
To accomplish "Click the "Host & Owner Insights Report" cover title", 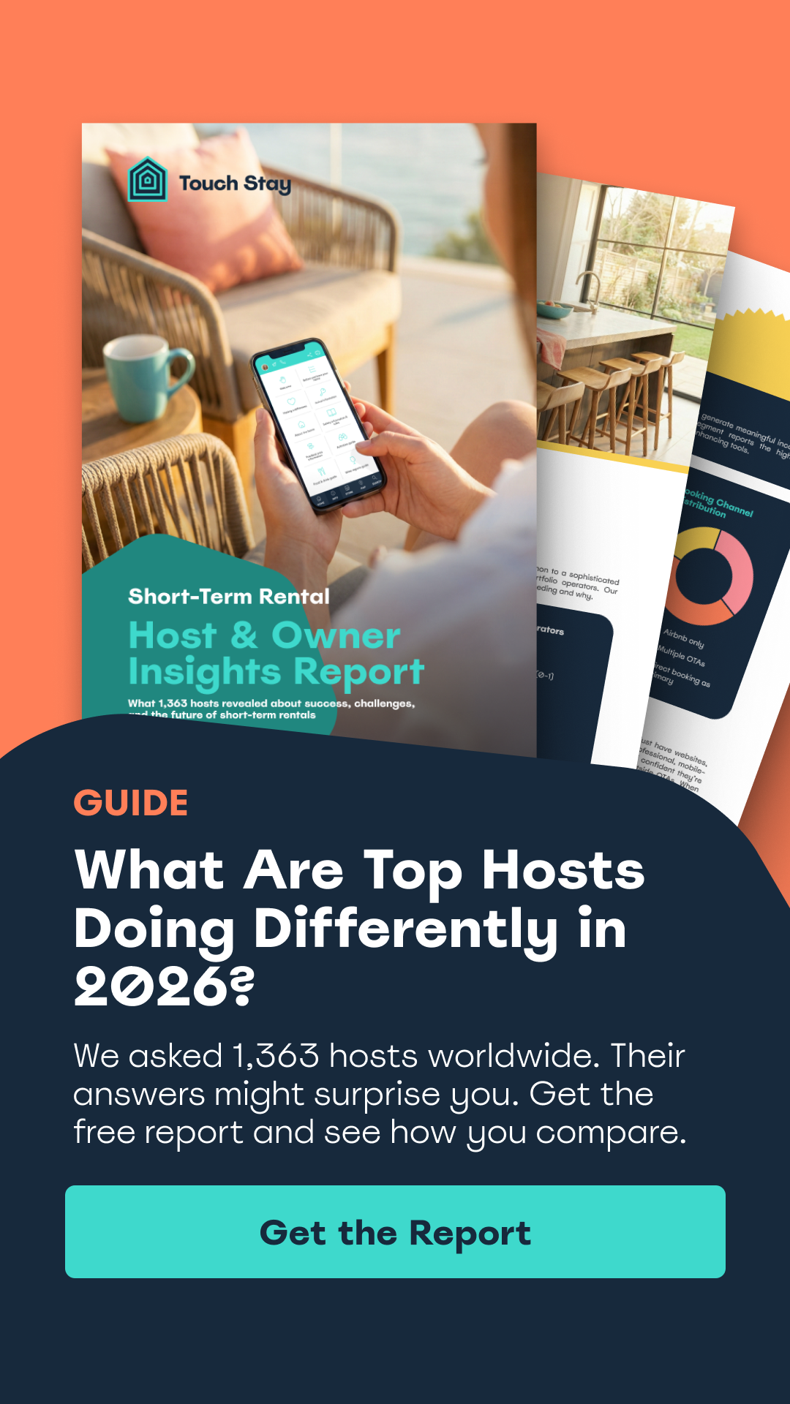I will (x=276, y=654).
